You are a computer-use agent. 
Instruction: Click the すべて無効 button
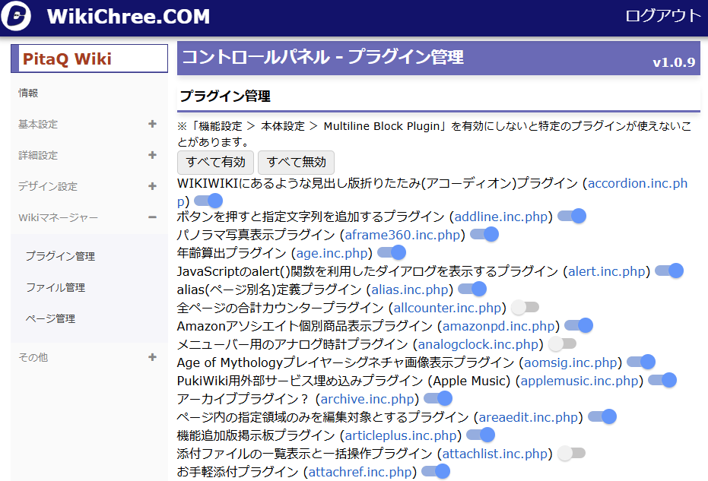click(297, 162)
